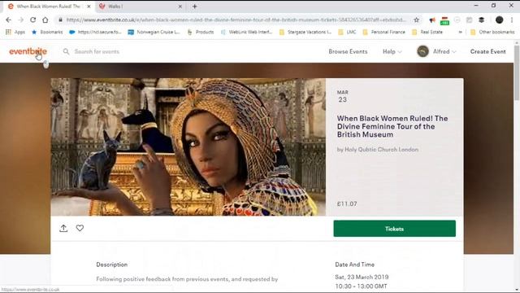Click the Alfred profile avatar

422,51
